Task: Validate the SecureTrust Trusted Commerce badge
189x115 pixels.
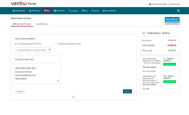Action: click(172, 21)
